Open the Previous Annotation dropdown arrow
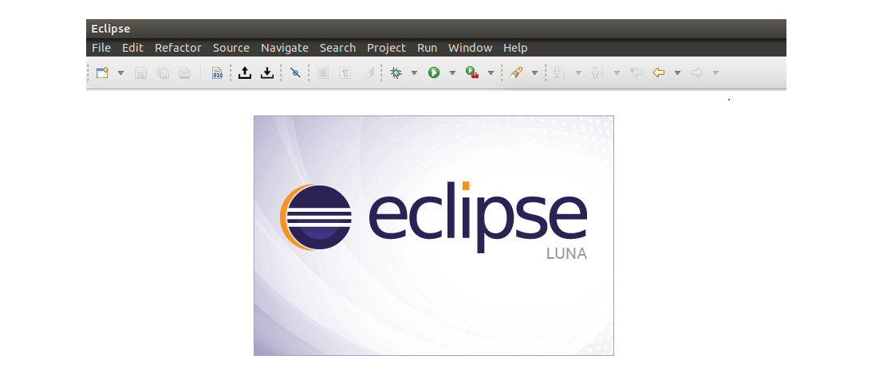 [x=617, y=72]
